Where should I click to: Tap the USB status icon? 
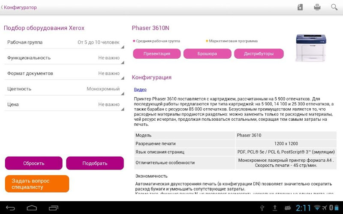tap(263, 208)
